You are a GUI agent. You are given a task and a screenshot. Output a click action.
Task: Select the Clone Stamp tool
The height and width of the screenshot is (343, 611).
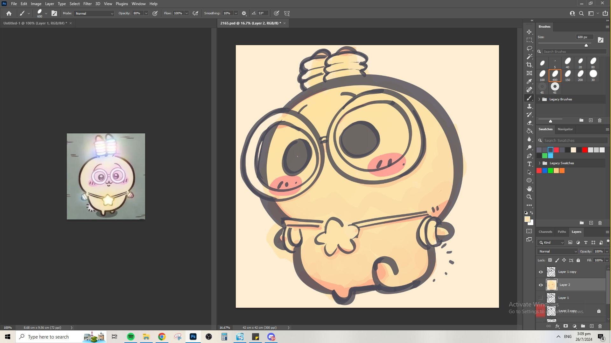529,106
